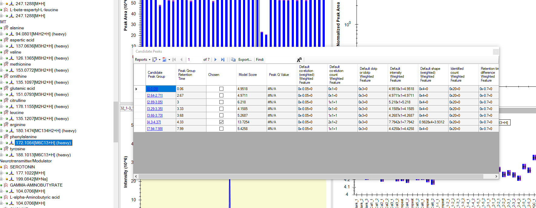Select GAMMA-AMINOBUTYRATE in the targets tree
Screen dimensions: 536x208
pos(36,185)
